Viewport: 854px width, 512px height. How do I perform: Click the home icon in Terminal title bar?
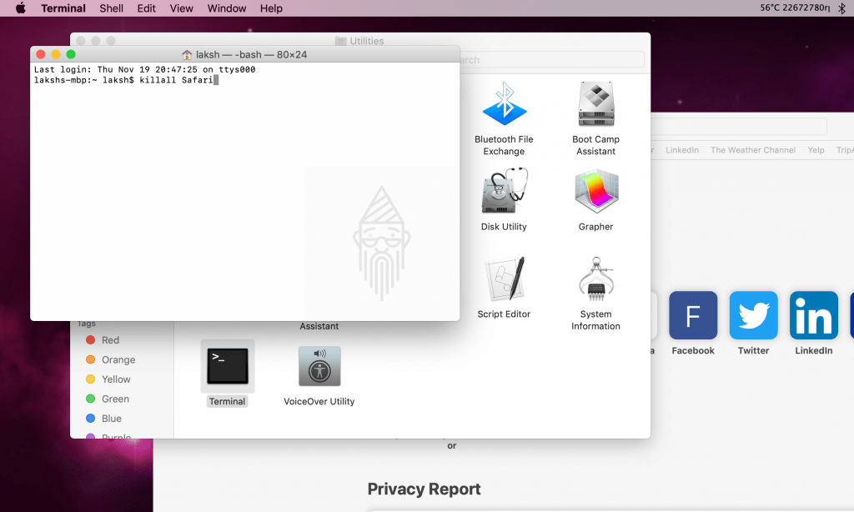pyautogui.click(x=187, y=54)
